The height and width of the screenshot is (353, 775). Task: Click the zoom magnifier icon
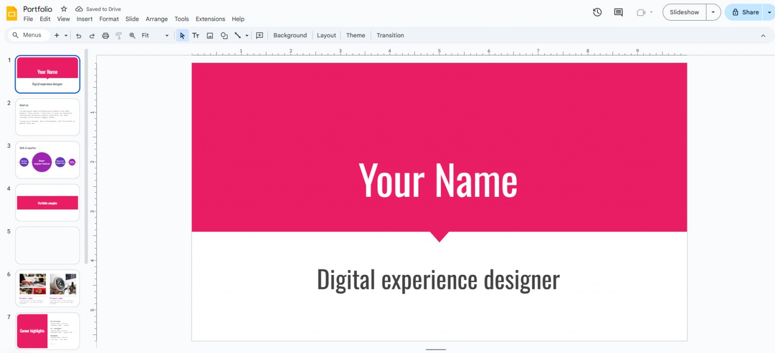pos(132,35)
